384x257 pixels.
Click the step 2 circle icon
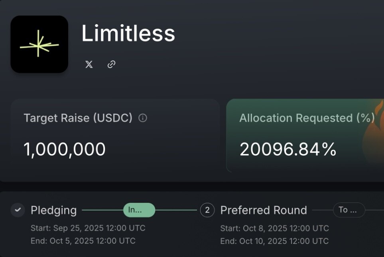pos(207,210)
